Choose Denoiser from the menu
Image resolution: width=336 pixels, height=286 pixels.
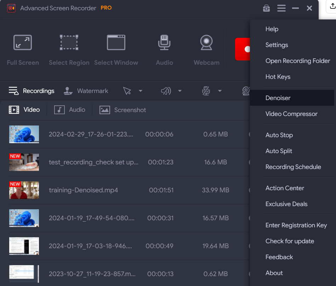click(x=278, y=98)
